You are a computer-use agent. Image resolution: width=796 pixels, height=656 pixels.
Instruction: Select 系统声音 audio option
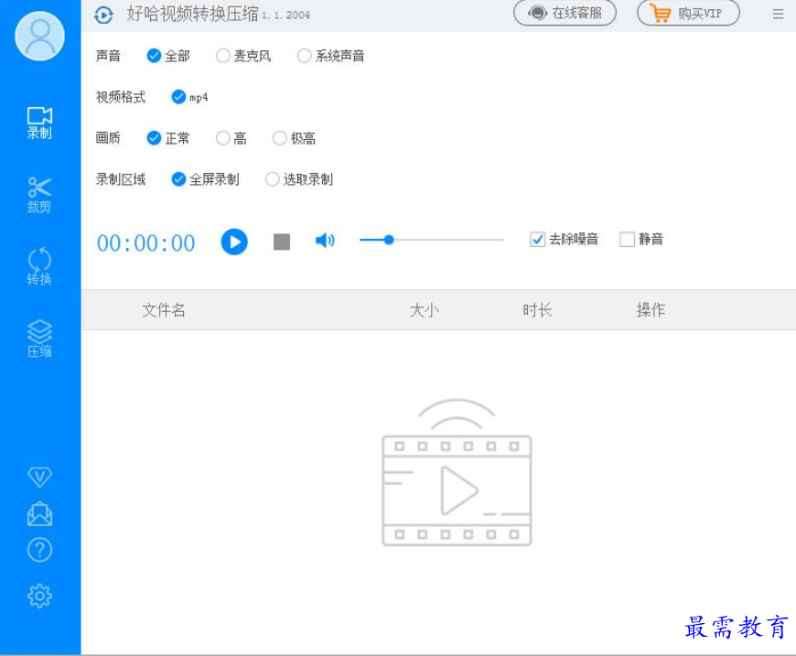(305, 56)
